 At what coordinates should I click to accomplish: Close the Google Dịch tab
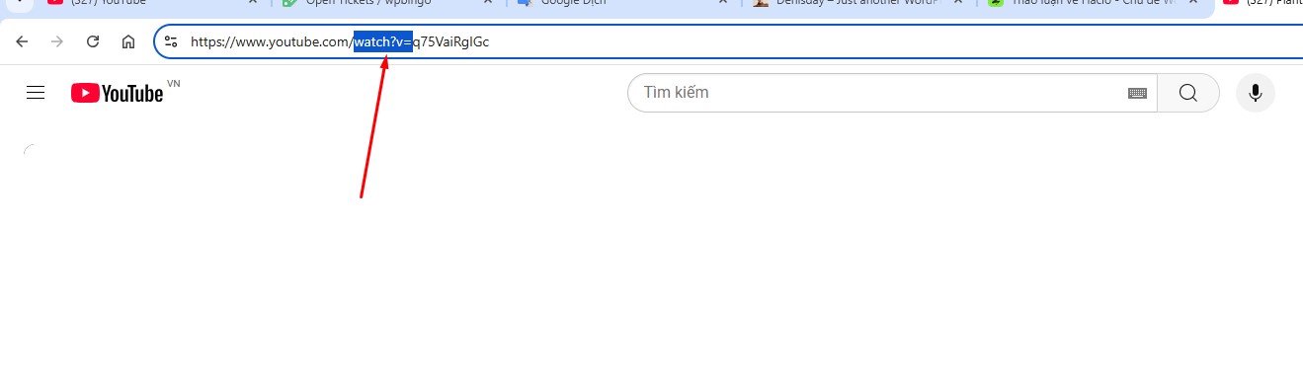coord(723,3)
